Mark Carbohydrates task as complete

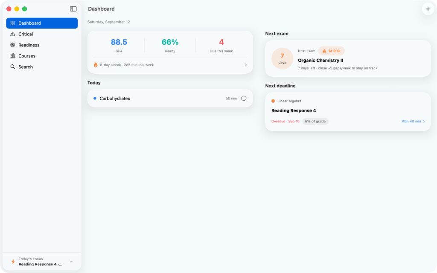(x=244, y=99)
